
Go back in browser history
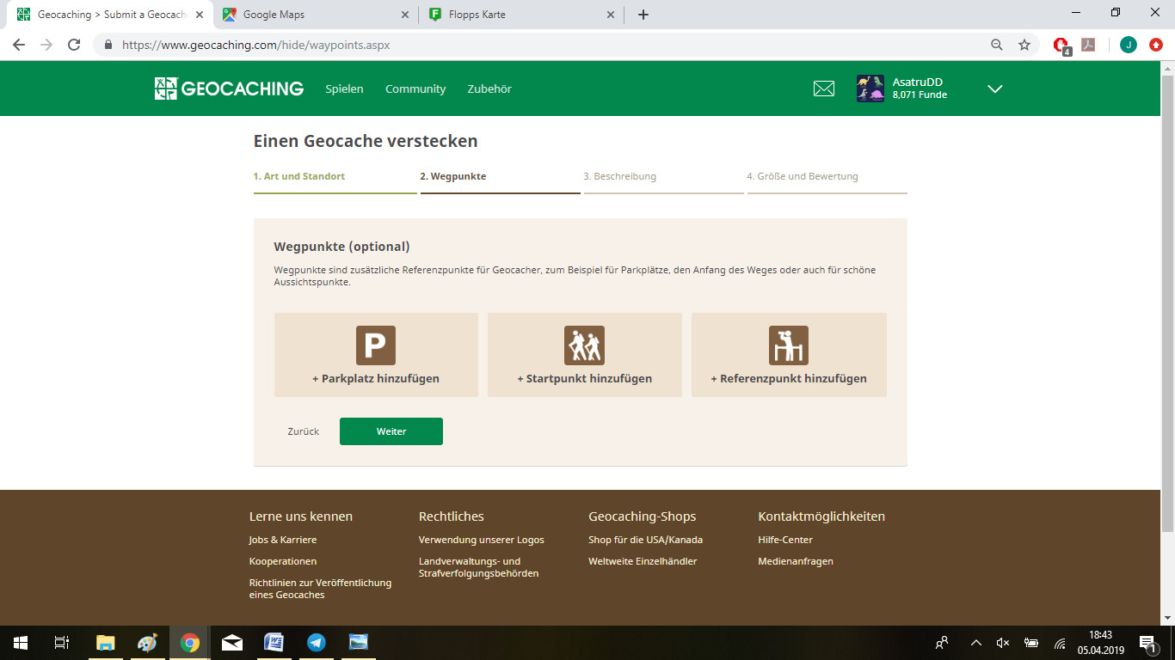19,45
